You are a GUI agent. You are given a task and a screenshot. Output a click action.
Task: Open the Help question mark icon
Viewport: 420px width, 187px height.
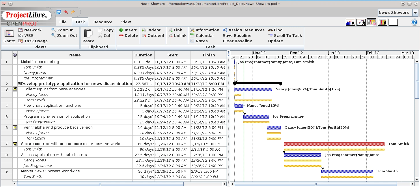[415, 22]
